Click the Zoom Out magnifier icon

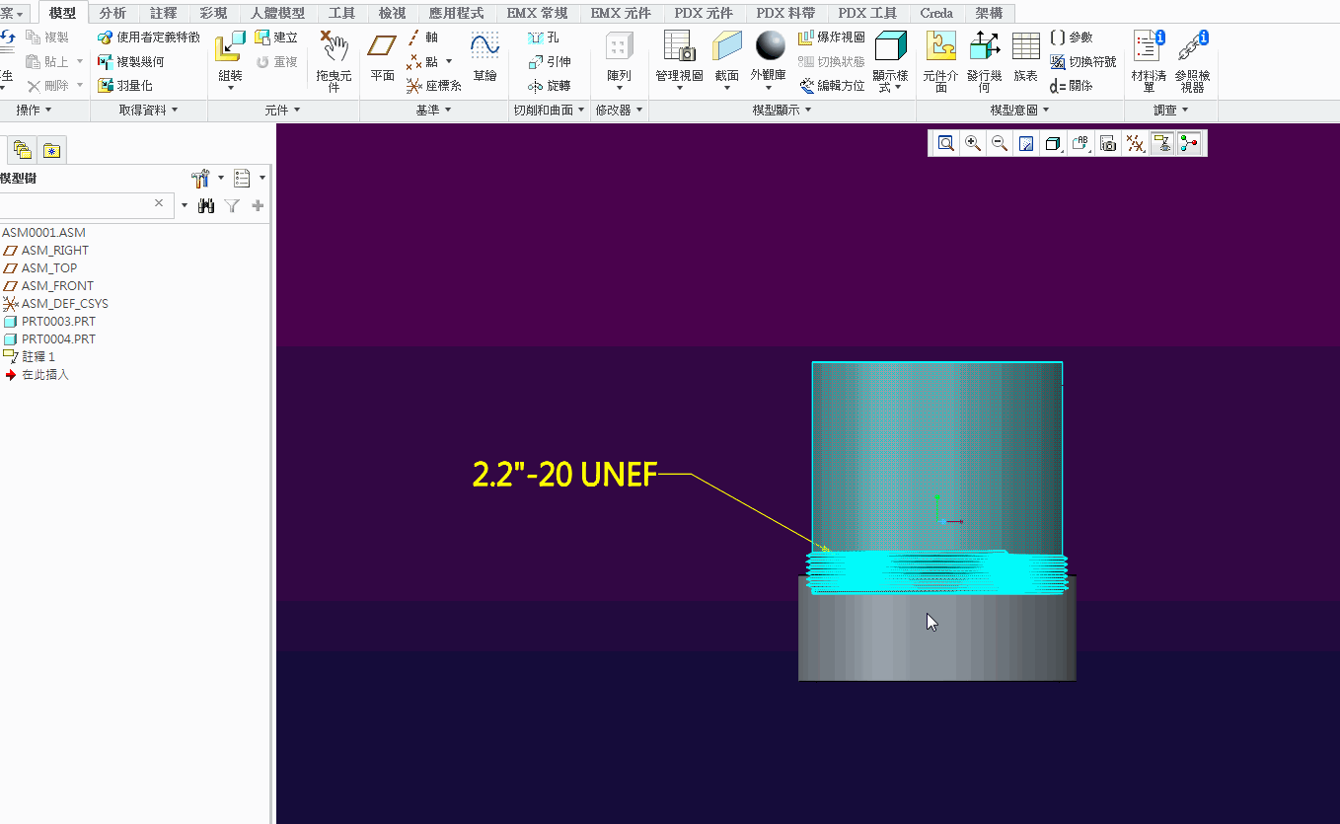tap(1000, 144)
